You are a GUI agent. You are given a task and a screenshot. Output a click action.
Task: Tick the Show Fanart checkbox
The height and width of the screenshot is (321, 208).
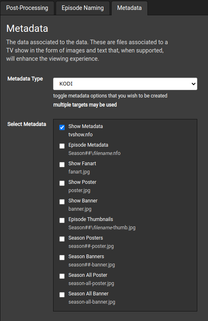click(x=62, y=164)
